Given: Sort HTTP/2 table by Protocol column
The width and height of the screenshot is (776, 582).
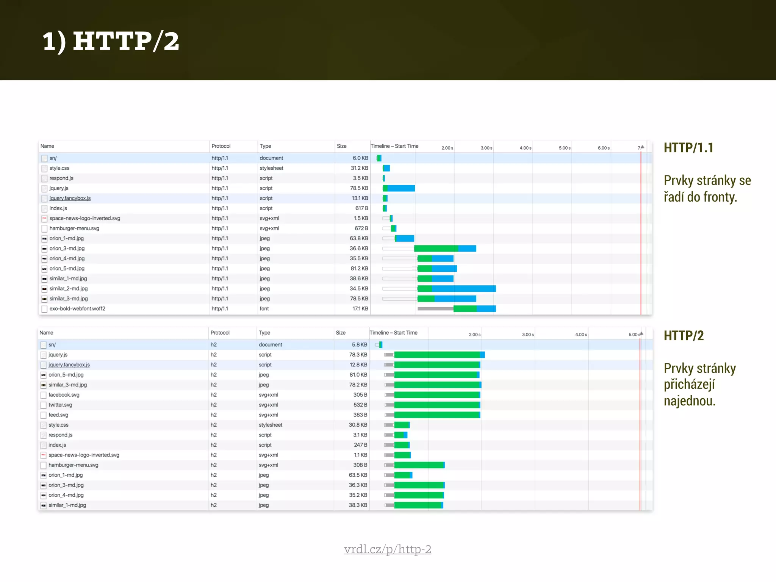Looking at the screenshot, I should [x=233, y=333].
